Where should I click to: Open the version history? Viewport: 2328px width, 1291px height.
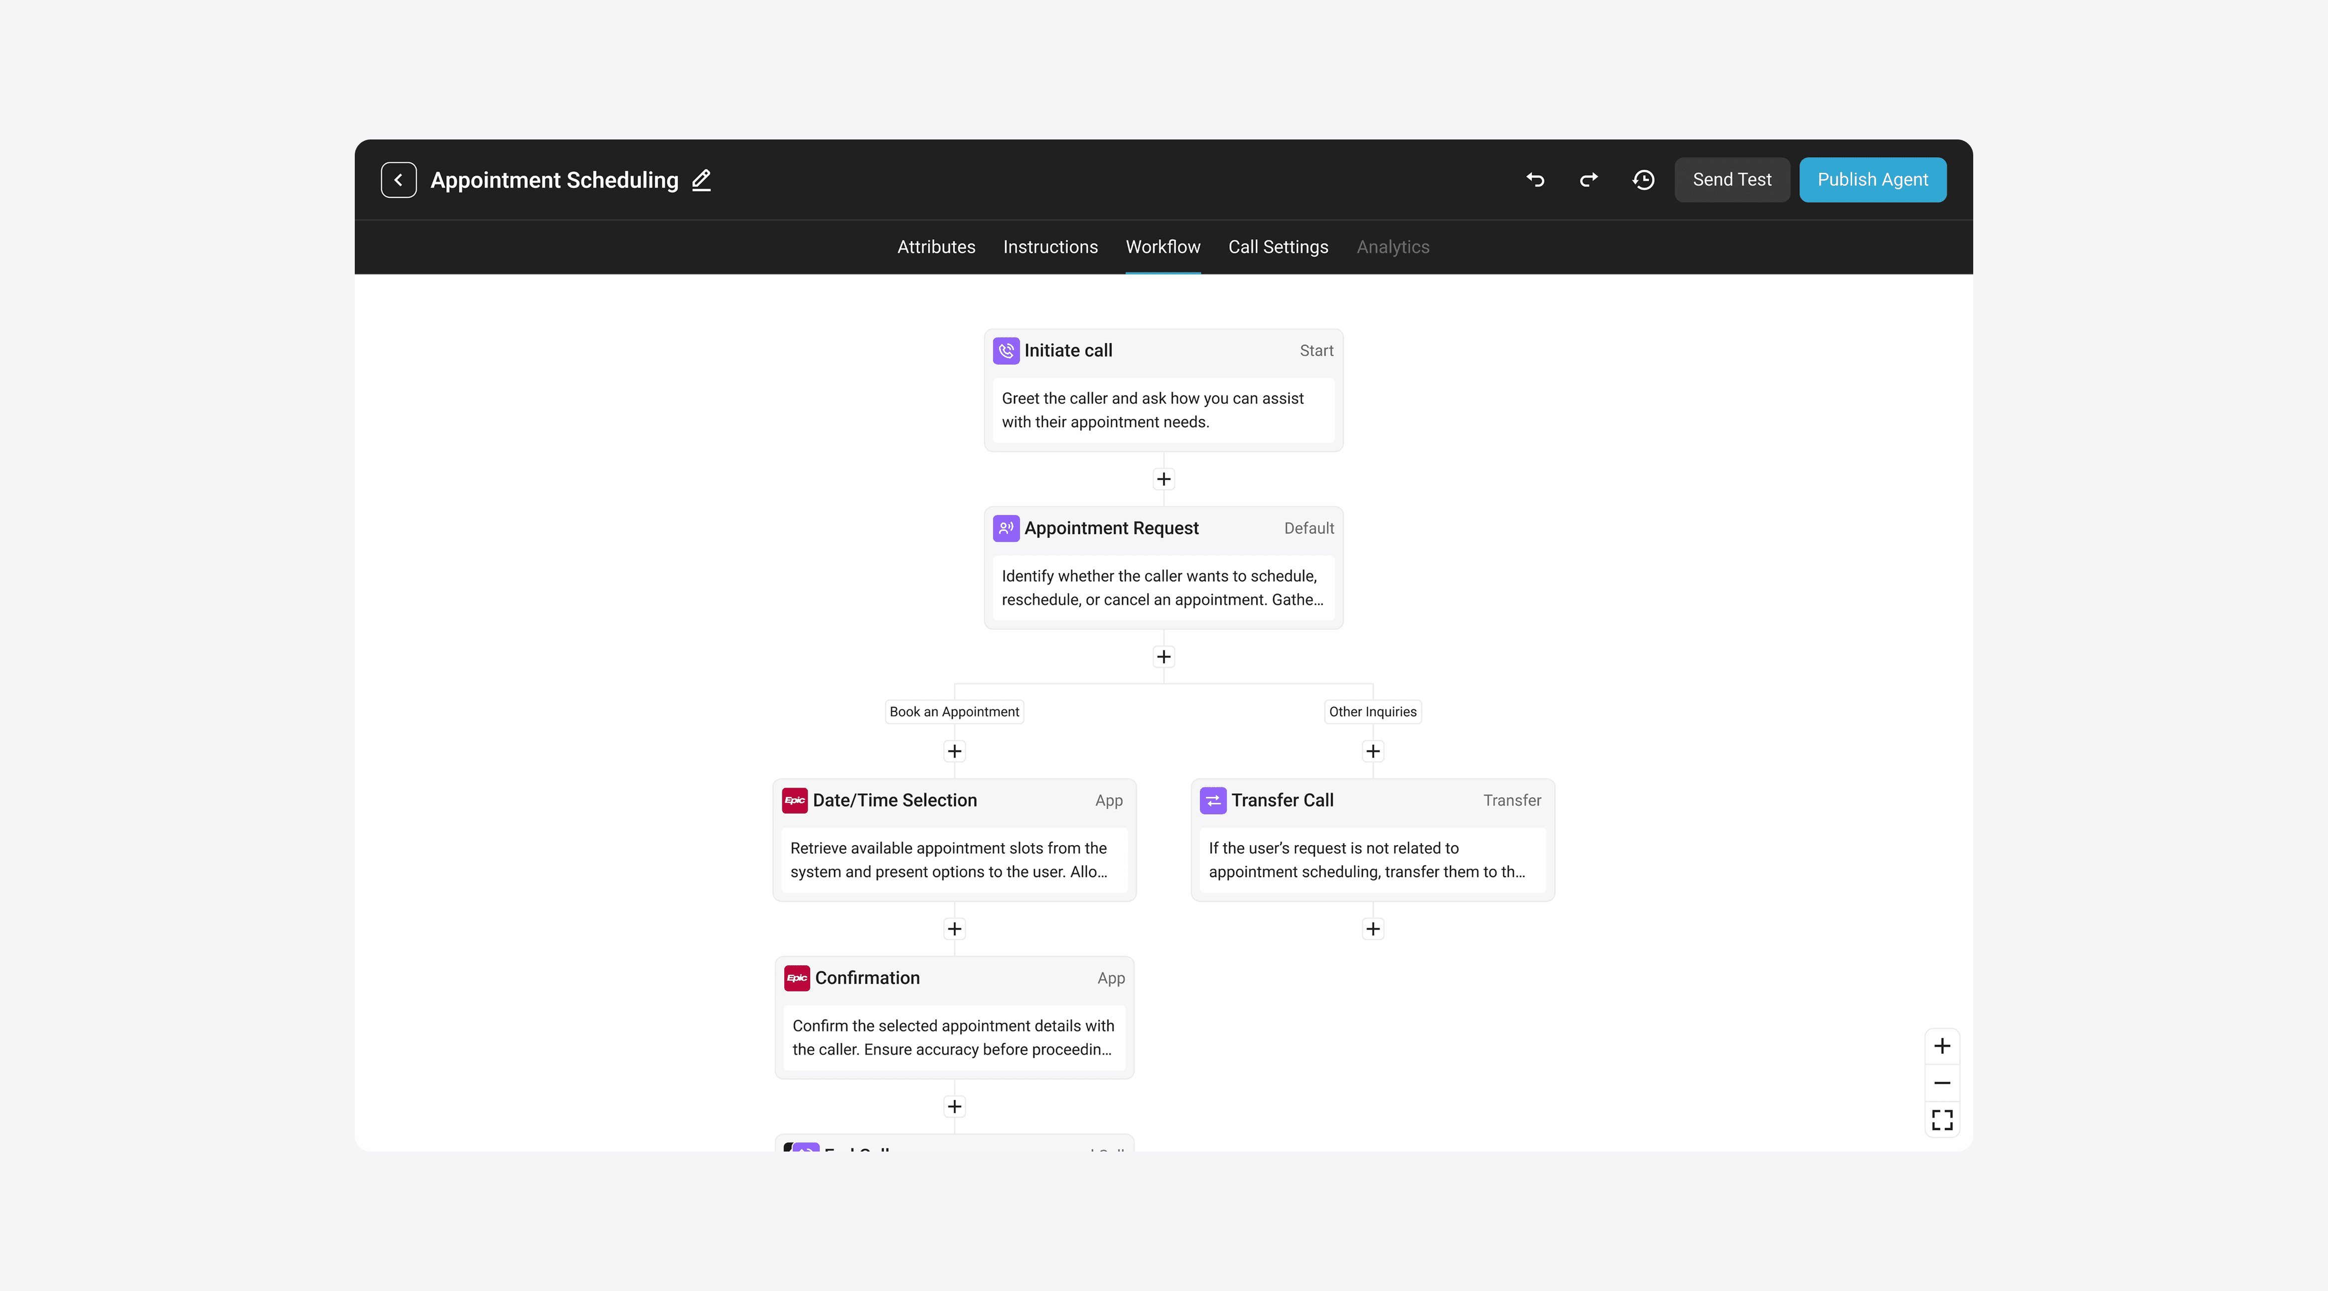1643,180
